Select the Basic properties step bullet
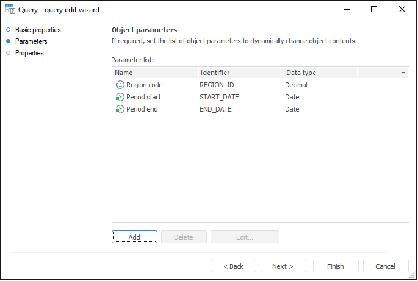 9,30
